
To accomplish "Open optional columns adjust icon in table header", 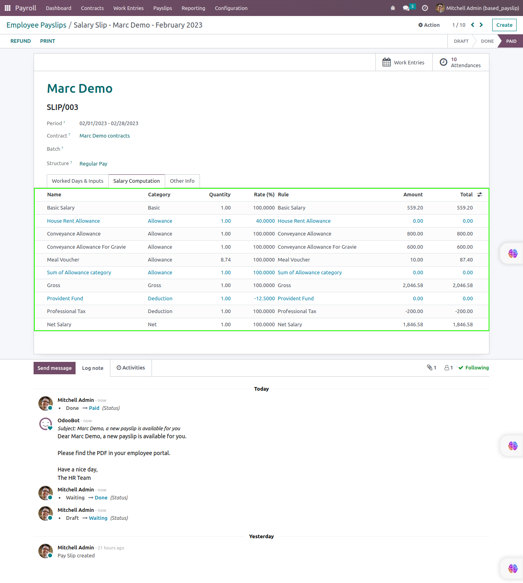I will click(480, 195).
